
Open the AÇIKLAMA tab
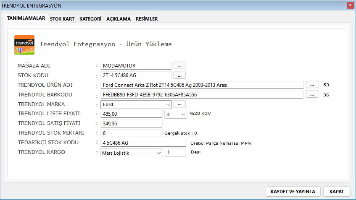[x=119, y=19]
